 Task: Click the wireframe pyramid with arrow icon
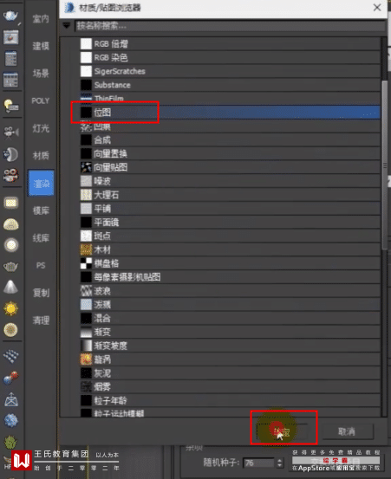[x=10, y=399]
